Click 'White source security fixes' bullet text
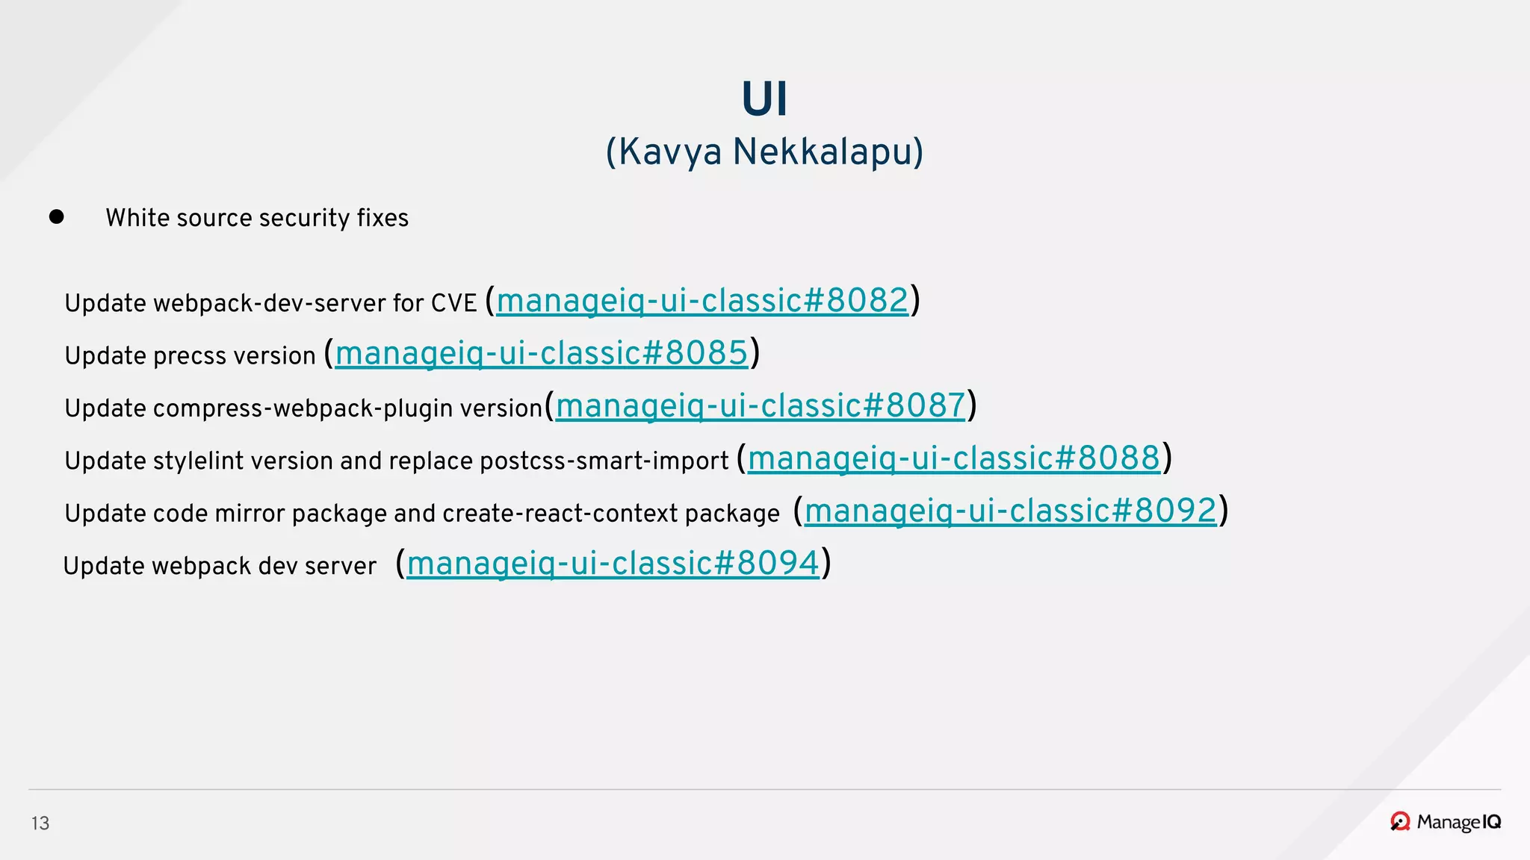Screen dimensions: 1530x860 pos(257,218)
